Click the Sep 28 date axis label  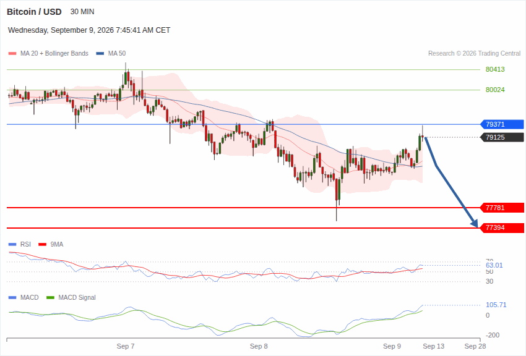(x=475, y=346)
